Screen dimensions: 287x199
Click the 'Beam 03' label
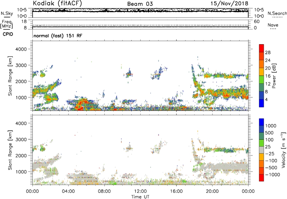tap(140, 4)
